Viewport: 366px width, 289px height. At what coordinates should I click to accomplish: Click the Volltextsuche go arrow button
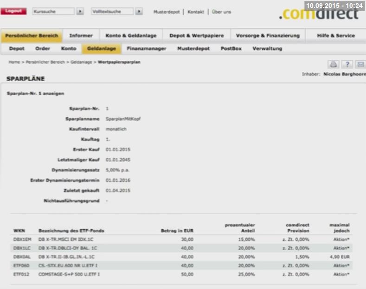tap(139, 11)
